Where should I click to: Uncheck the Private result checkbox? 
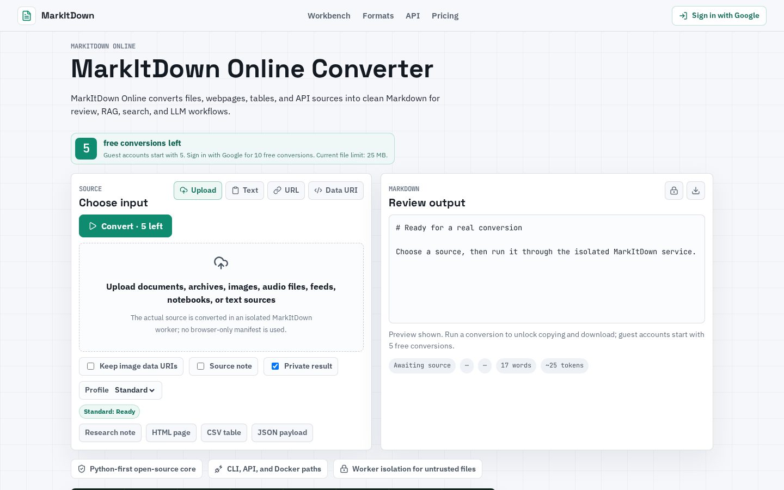pos(275,366)
